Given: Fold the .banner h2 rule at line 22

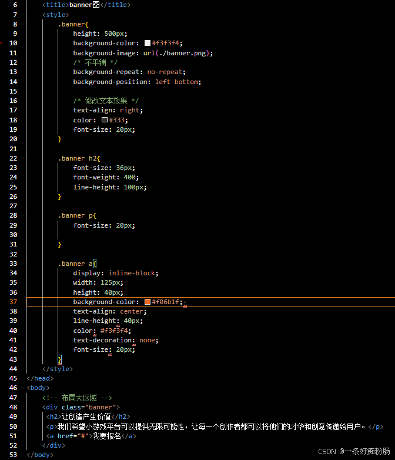Looking at the screenshot, I should pyautogui.click(x=22, y=158).
